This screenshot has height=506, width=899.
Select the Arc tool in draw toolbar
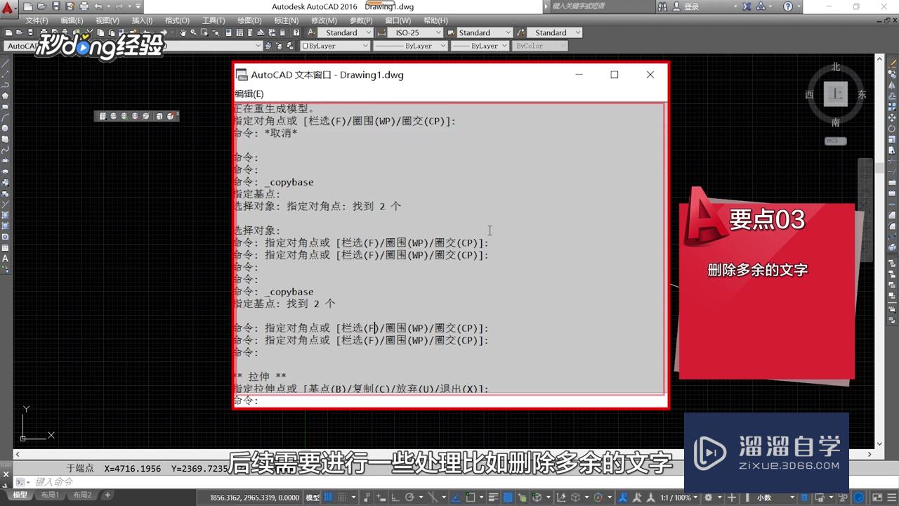(x=6, y=117)
